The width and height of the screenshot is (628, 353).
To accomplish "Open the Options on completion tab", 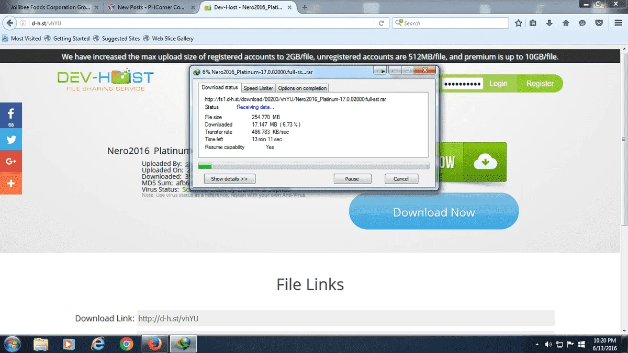I will 302,88.
